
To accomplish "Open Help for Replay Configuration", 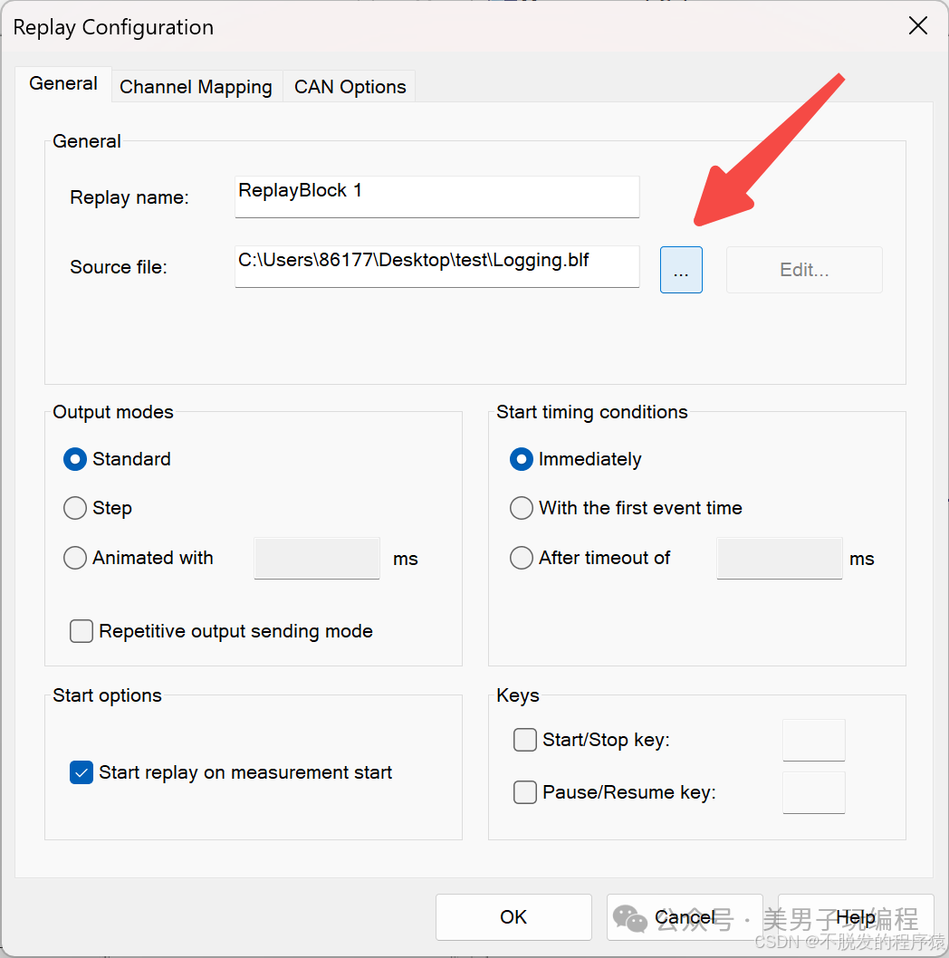I will (x=856, y=917).
